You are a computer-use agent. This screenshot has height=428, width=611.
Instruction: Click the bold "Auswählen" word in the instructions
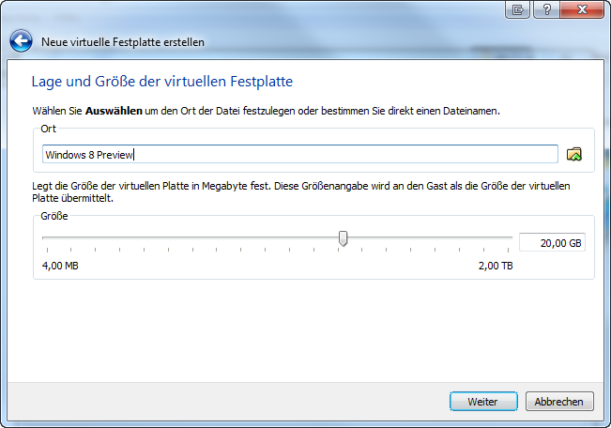pyautogui.click(x=114, y=111)
